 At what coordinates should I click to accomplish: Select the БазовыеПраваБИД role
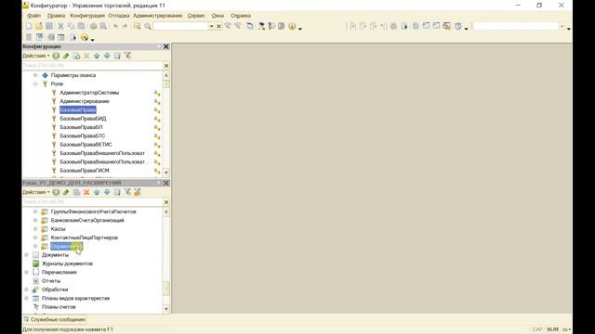(x=83, y=119)
